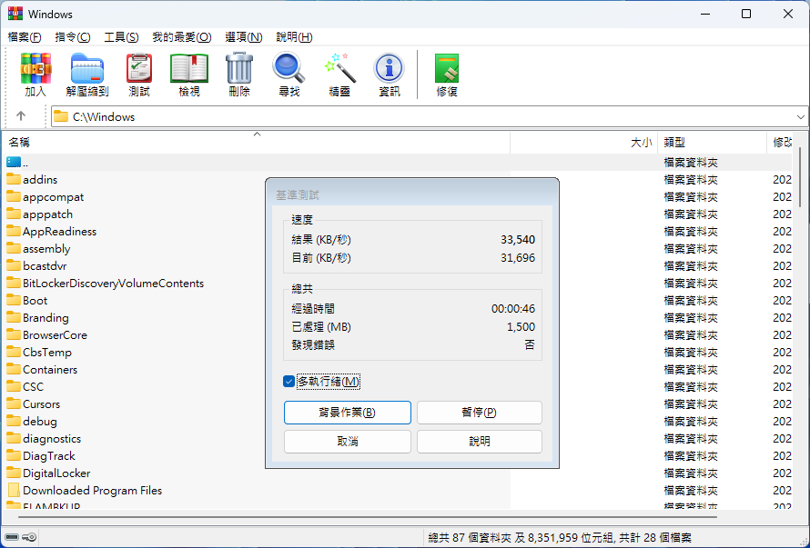The image size is (810, 548).
Task: Toggle the 多執行緒 (Multithreading) checkbox
Action: [x=289, y=382]
